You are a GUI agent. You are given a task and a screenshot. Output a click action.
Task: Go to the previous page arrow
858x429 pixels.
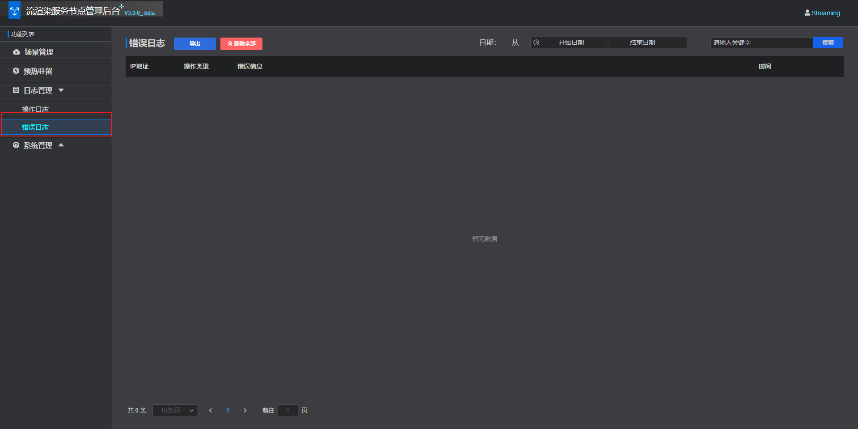(211, 410)
